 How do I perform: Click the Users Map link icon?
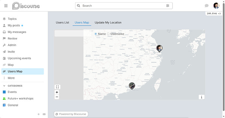click(4, 71)
